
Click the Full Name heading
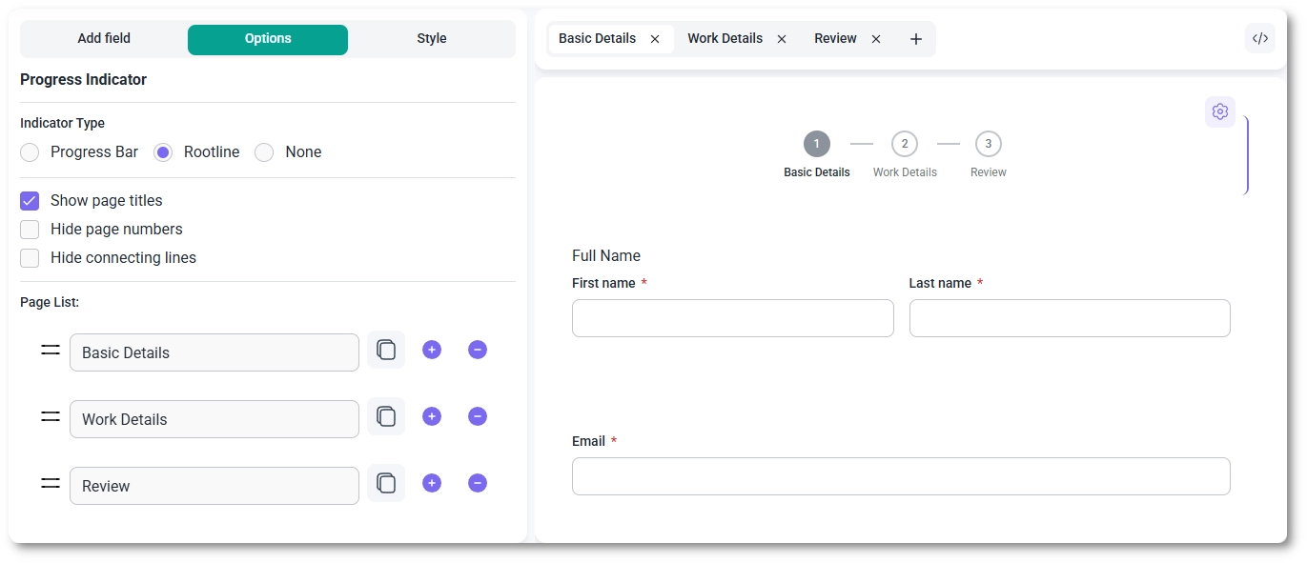coord(606,256)
